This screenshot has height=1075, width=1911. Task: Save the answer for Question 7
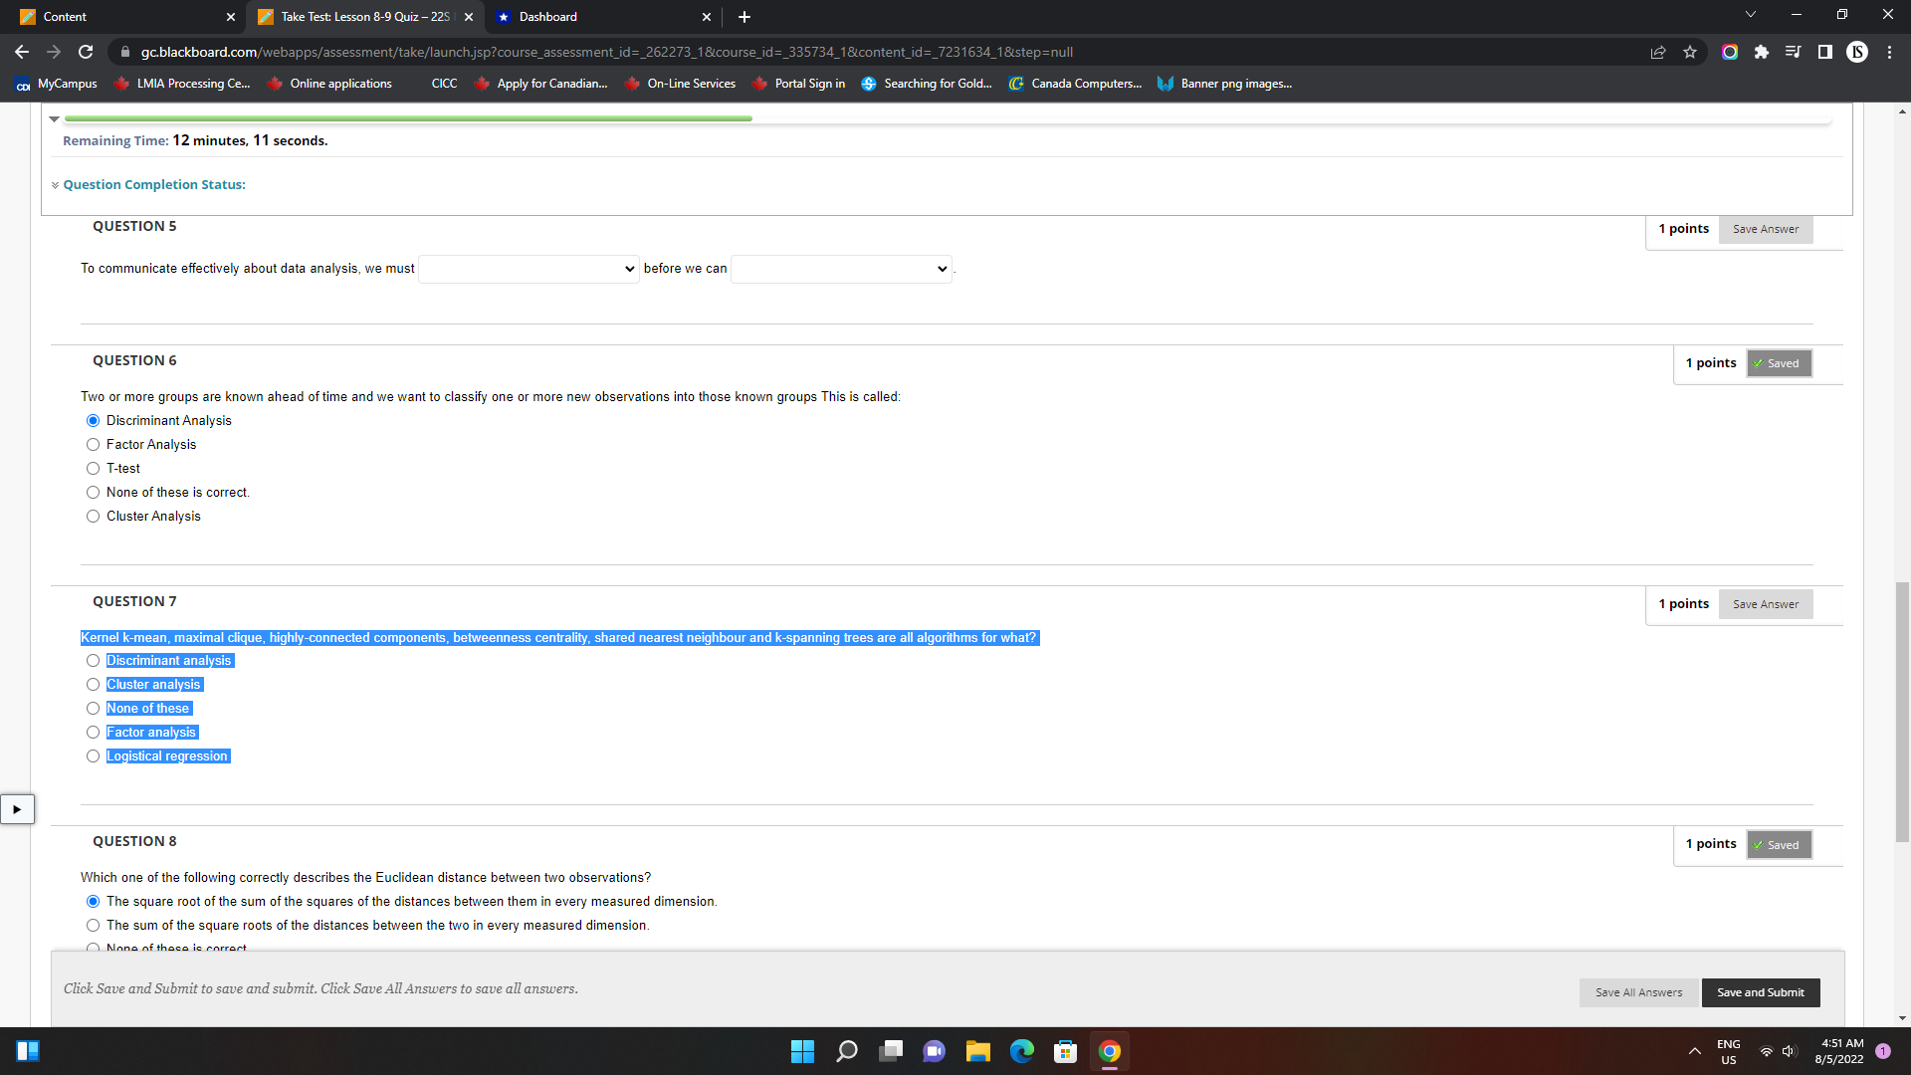1765,604
